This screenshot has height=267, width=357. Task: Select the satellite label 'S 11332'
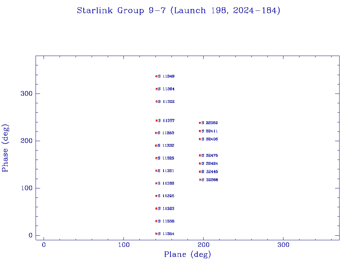(166, 146)
